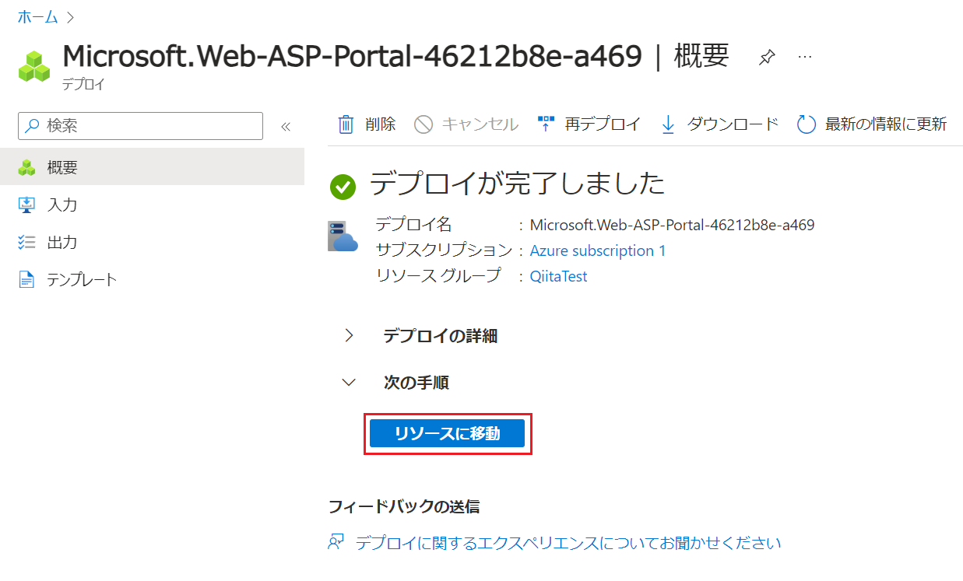Click the デプロイ名 label
The width and height of the screenshot is (963, 581).
(x=413, y=225)
